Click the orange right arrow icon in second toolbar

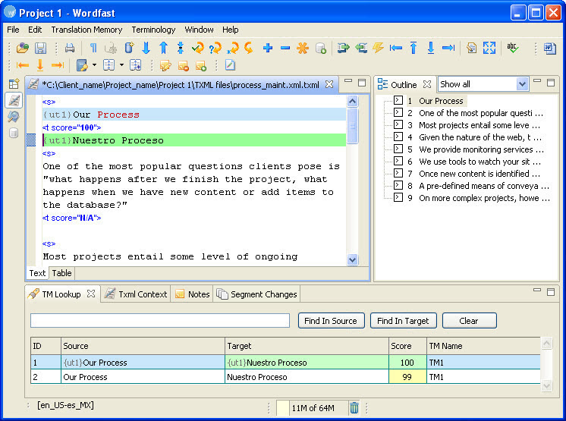coord(58,65)
